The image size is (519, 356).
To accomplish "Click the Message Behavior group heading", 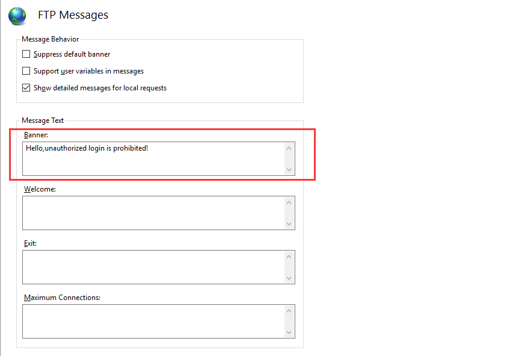I will click(51, 39).
